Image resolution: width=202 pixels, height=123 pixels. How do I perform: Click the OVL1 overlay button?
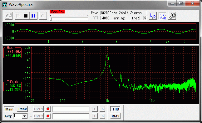click(38, 109)
